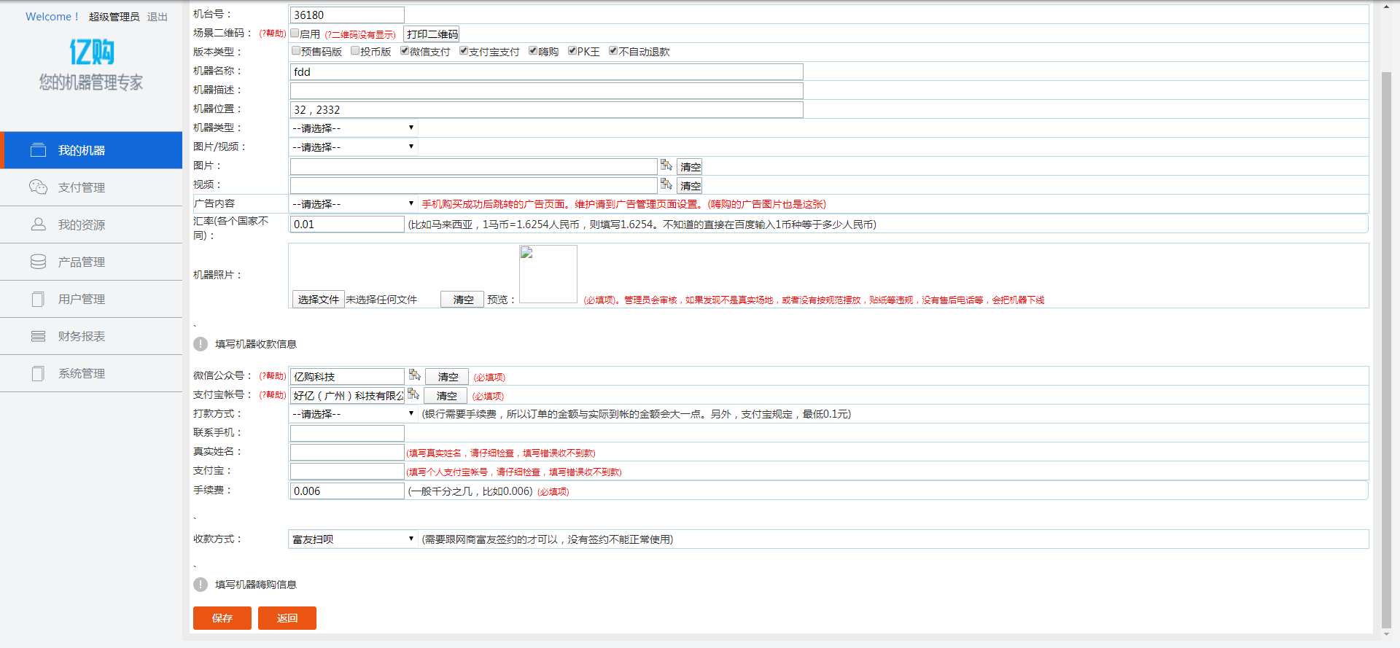
Task: Click the 财务报表 icon in the sidebar
Action: [38, 336]
